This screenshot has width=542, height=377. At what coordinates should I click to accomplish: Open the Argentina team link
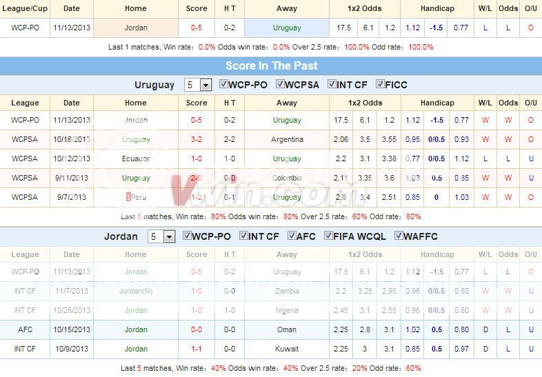287,139
